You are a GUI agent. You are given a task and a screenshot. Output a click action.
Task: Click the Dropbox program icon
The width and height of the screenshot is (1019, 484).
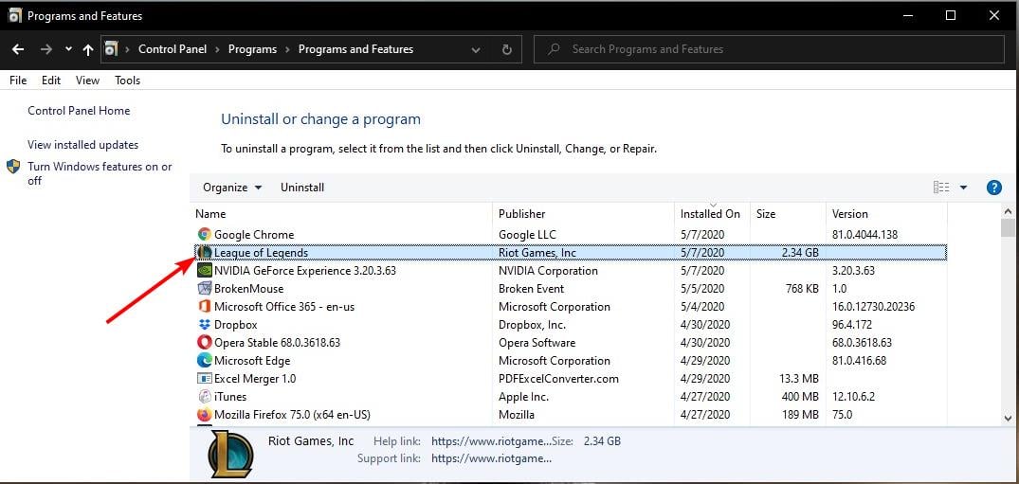pyautogui.click(x=204, y=325)
